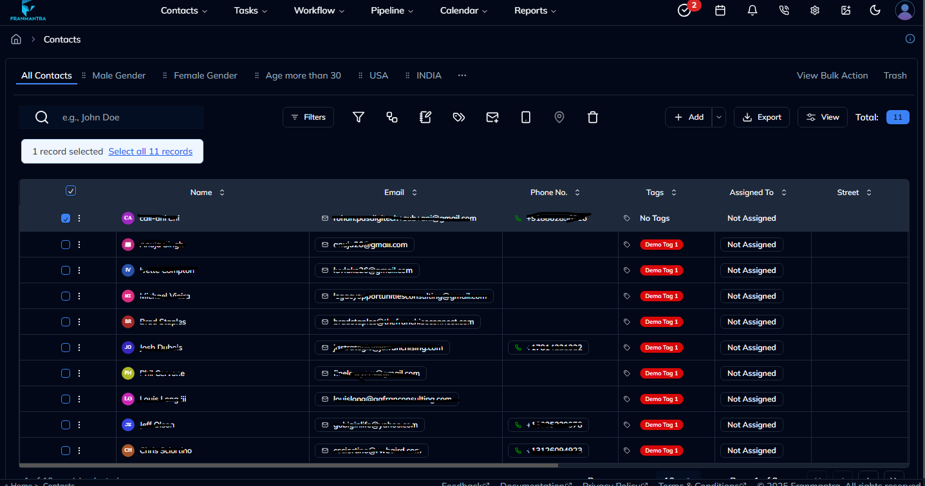Check the box for the Chris Sciortino row
This screenshot has height=486, width=925.
(x=66, y=451)
